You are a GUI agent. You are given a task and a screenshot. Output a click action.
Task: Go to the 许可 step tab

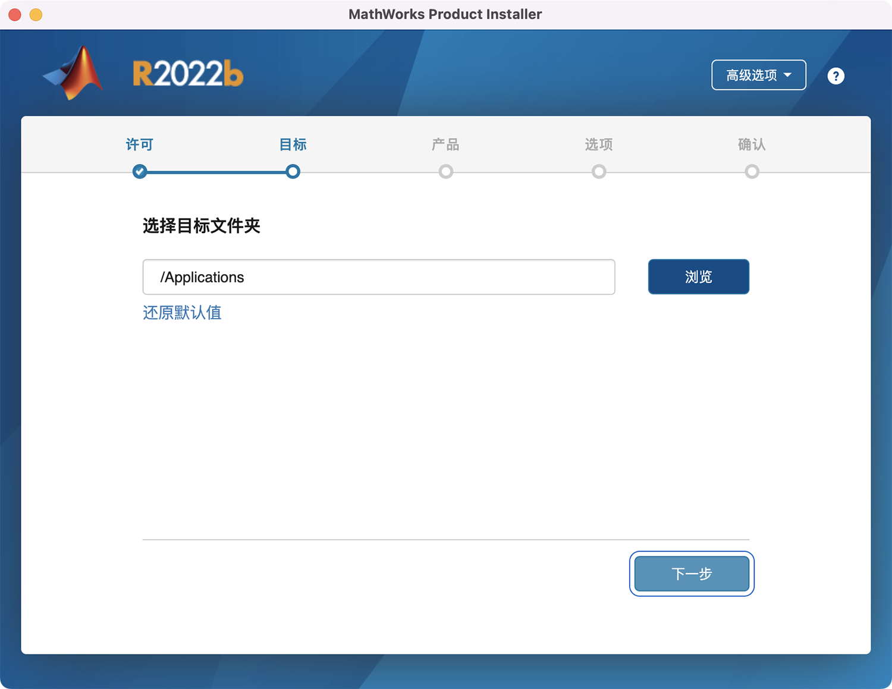click(140, 144)
